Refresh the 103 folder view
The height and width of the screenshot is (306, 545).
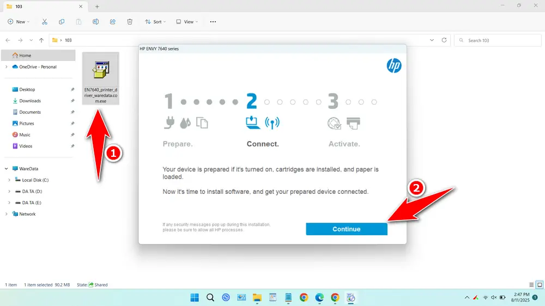444,40
